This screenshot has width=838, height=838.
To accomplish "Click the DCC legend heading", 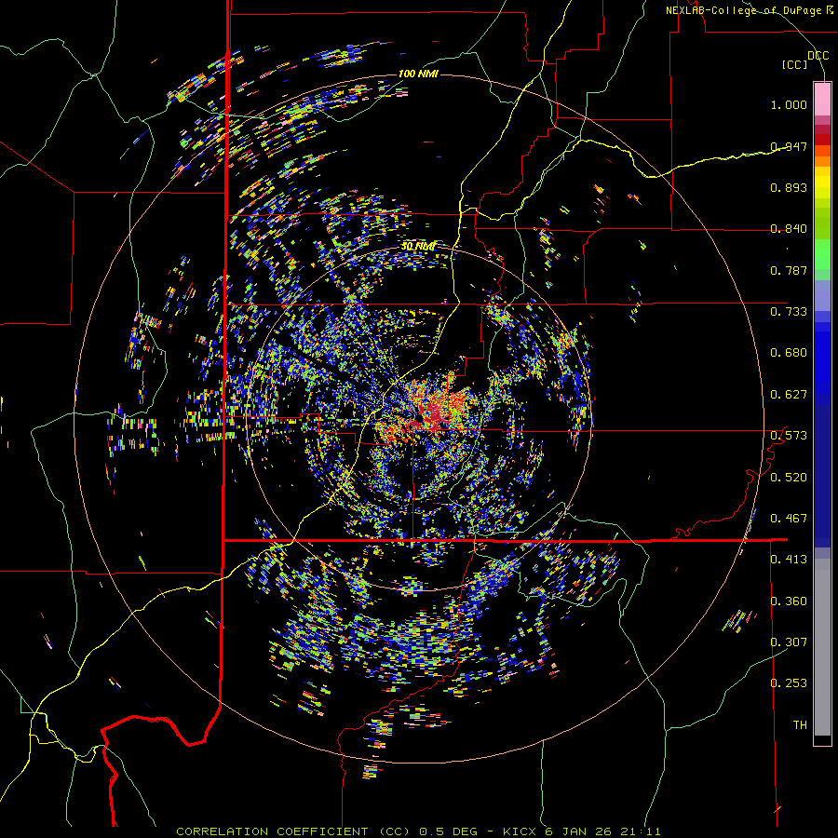I will [x=818, y=56].
